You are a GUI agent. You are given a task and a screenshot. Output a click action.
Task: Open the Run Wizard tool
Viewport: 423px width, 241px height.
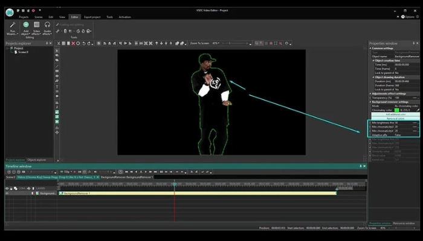[x=13, y=28]
